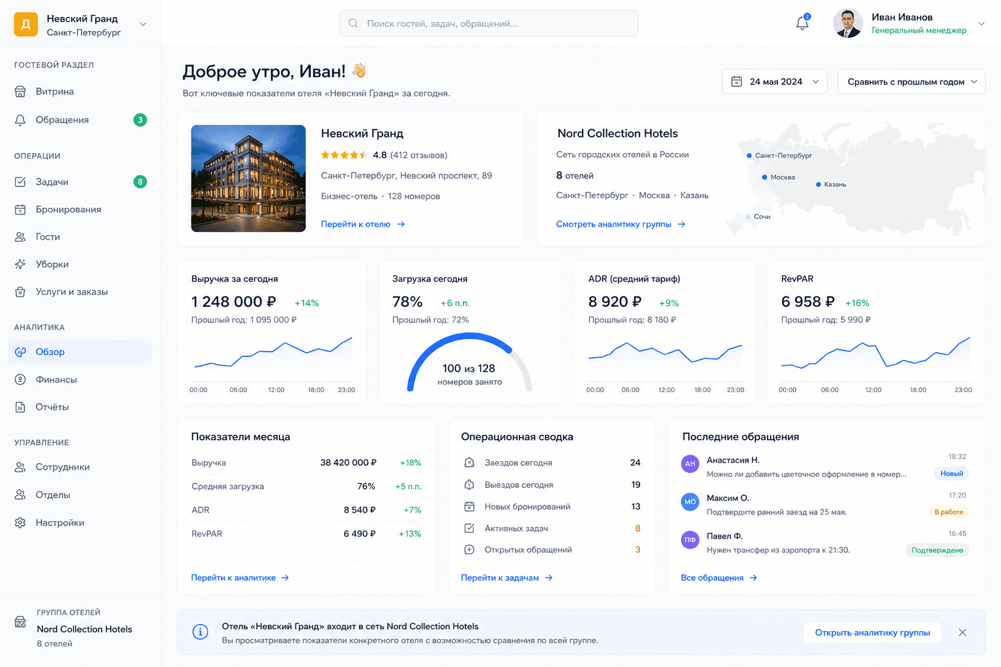Click Открыть аналитику группы button

pos(872,632)
